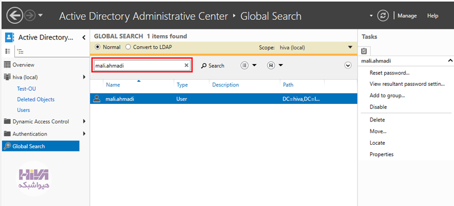
Task: Click the Global Search magnifier icon
Action: tap(7, 146)
